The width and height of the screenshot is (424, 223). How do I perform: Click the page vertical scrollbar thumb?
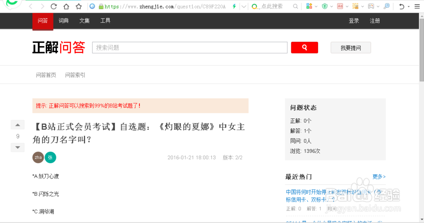421,50
